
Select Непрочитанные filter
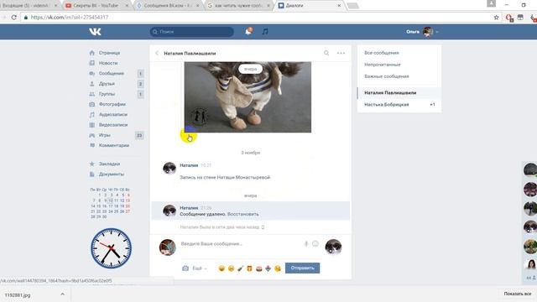click(x=383, y=65)
